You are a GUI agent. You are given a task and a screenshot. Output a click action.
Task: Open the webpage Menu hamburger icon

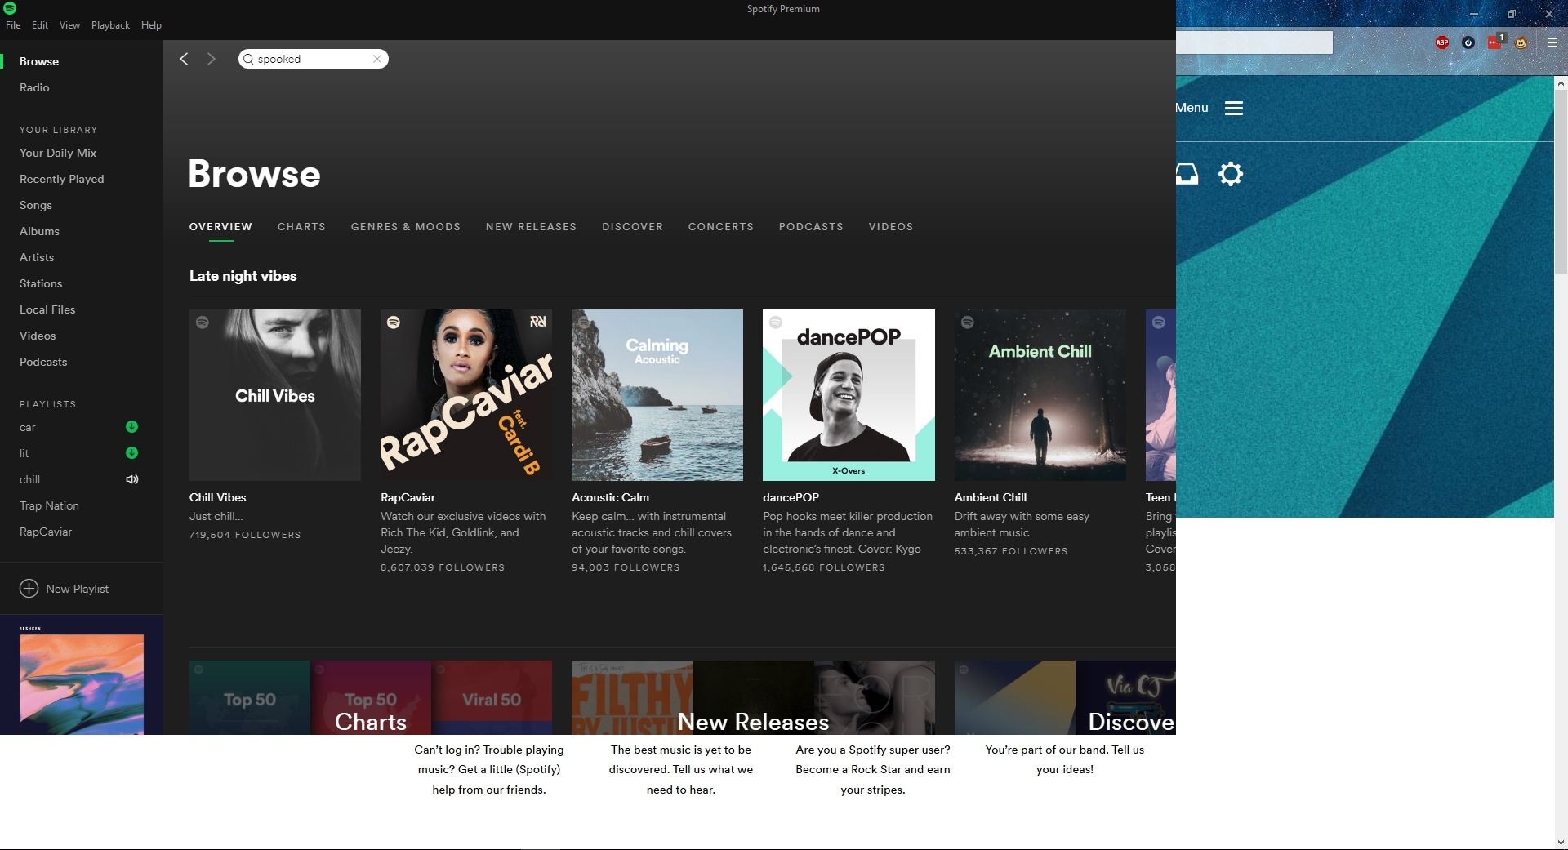(x=1234, y=109)
